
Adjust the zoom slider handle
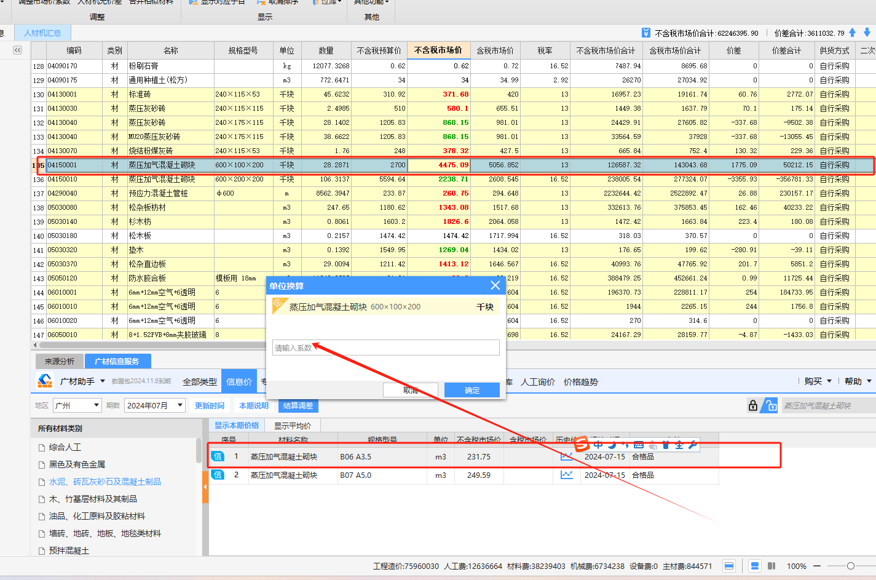tap(851, 566)
